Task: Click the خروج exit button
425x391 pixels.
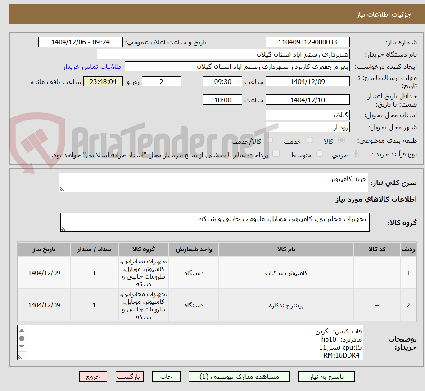Action: point(93,376)
